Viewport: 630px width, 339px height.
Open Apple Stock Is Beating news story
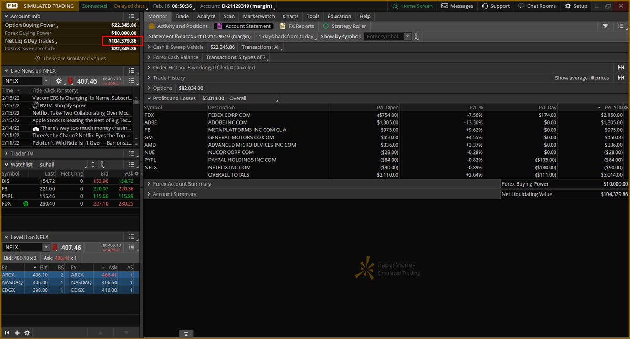(81, 120)
